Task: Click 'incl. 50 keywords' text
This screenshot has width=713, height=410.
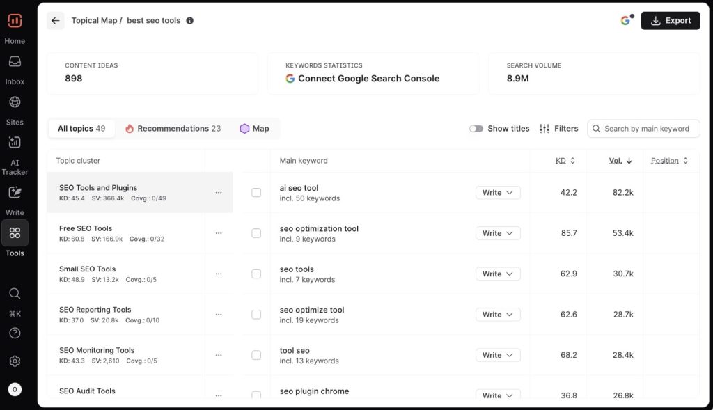Action: (310, 198)
